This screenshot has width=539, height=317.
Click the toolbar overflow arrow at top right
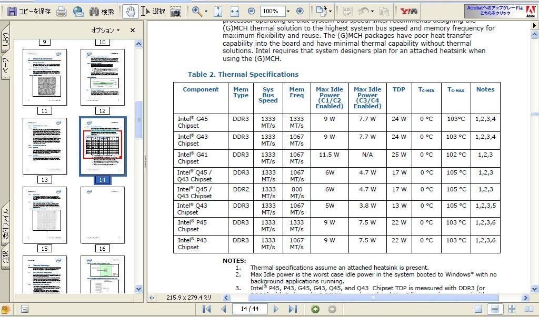[534, 25]
